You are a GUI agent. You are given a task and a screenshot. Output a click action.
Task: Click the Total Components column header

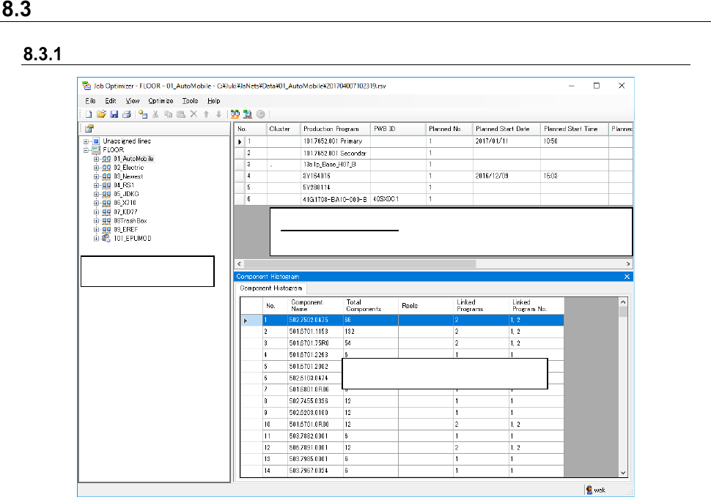click(x=364, y=305)
